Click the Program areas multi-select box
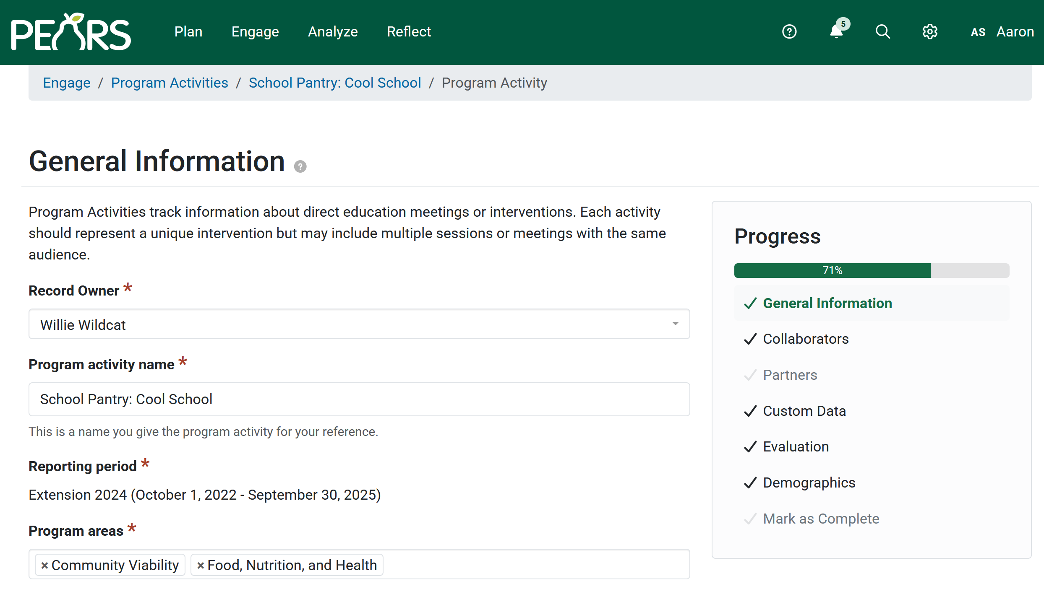 (x=359, y=564)
